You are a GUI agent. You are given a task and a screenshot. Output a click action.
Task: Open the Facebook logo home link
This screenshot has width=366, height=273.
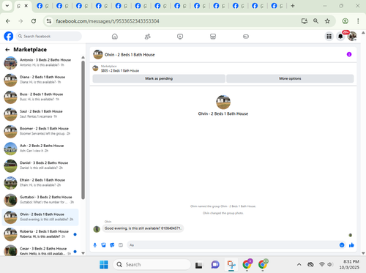pyautogui.click(x=9, y=37)
